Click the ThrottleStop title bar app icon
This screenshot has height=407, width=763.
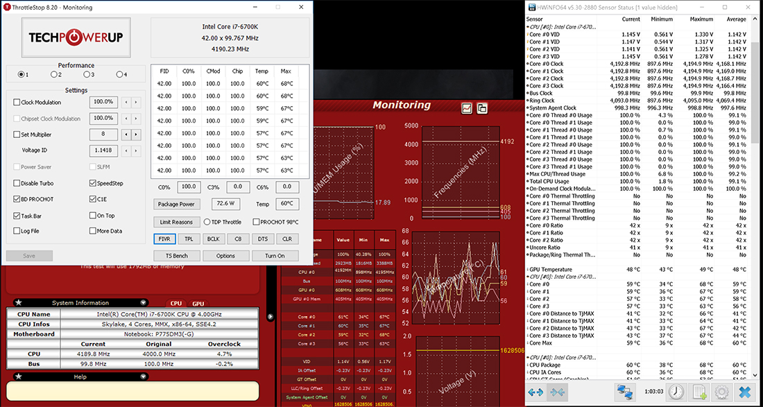pos(8,8)
